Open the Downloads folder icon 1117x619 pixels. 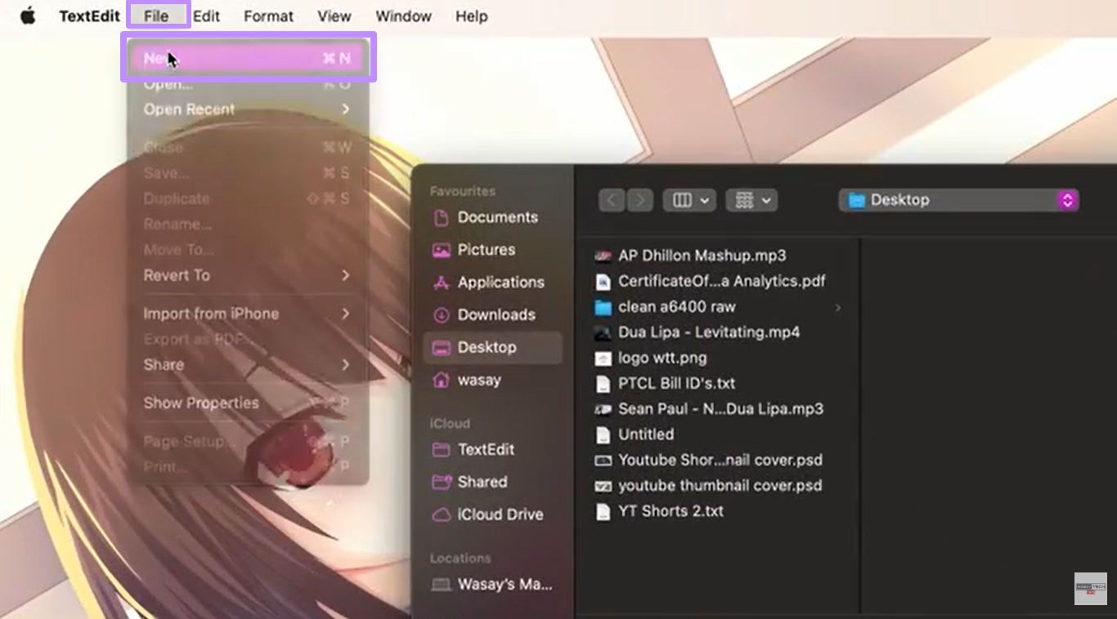(442, 315)
